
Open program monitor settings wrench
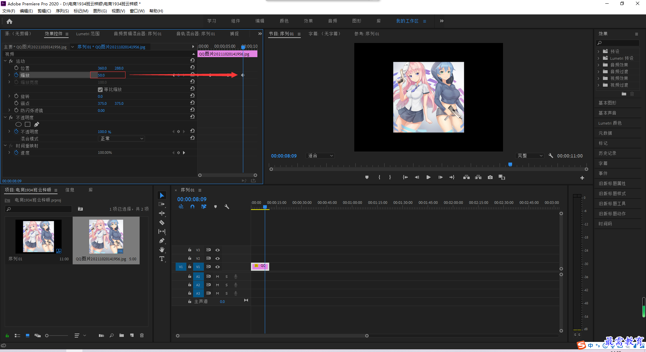[x=551, y=156]
